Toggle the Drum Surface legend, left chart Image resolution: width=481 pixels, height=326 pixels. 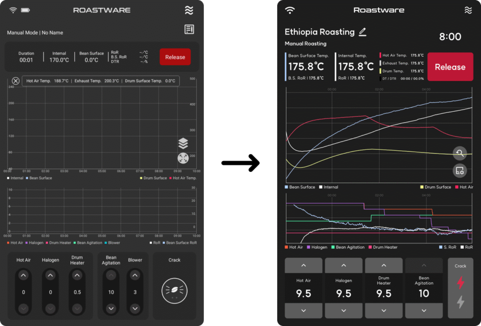click(154, 178)
